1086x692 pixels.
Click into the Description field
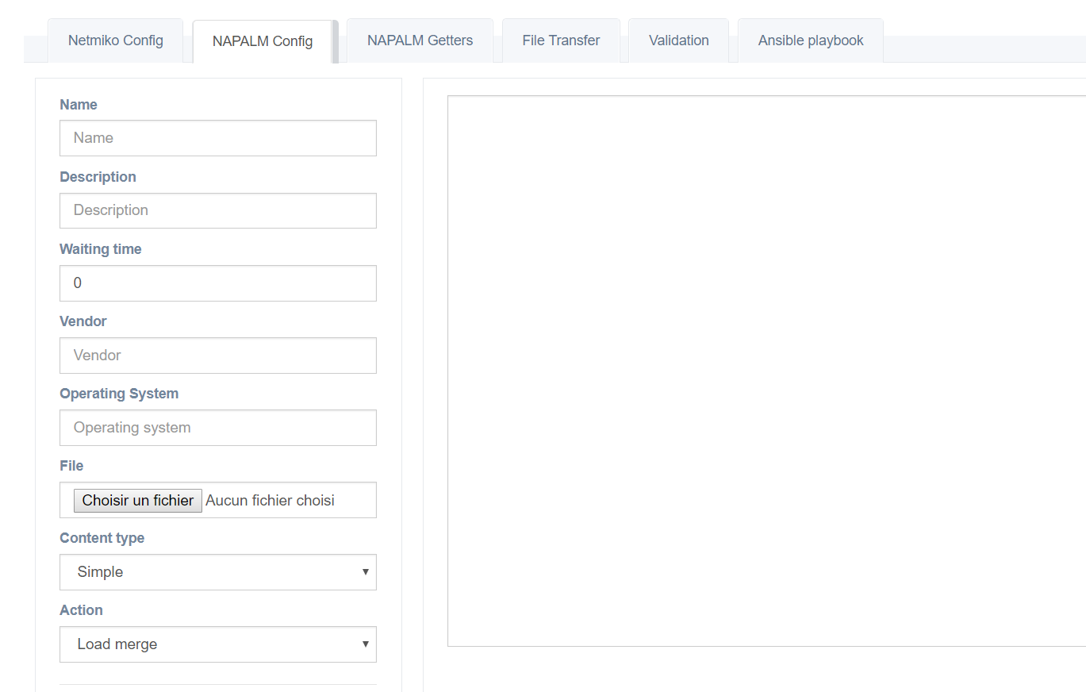click(218, 210)
